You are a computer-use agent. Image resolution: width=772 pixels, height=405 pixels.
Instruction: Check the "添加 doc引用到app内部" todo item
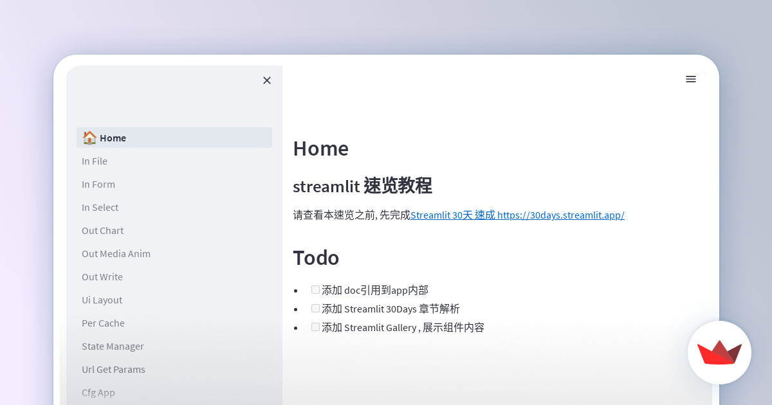point(315,289)
